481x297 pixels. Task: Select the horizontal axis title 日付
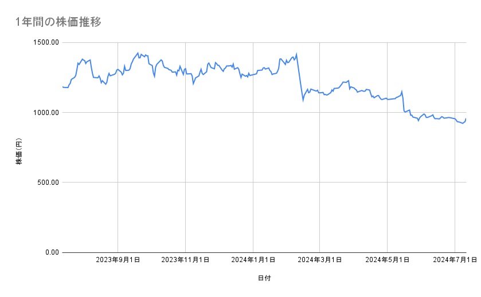(264, 278)
